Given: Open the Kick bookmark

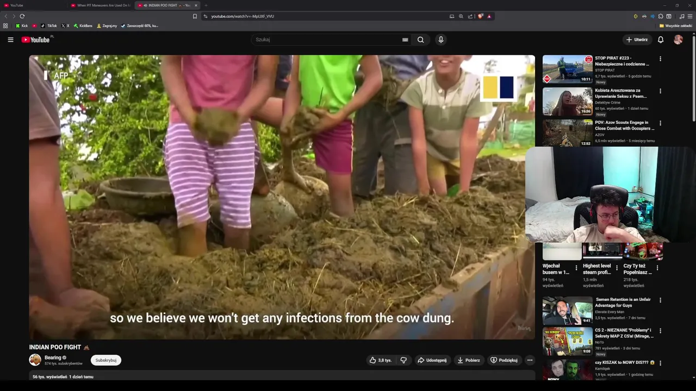Looking at the screenshot, I should 22,26.
